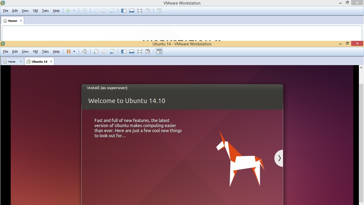
Task: Take a snapshot of the virtual machine
Action: 96,51
